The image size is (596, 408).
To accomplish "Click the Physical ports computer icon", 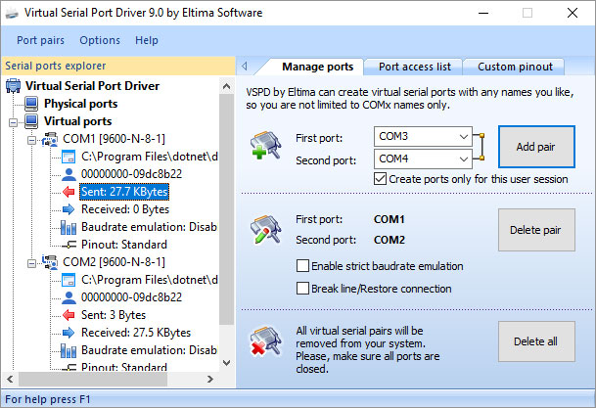I will (31, 104).
